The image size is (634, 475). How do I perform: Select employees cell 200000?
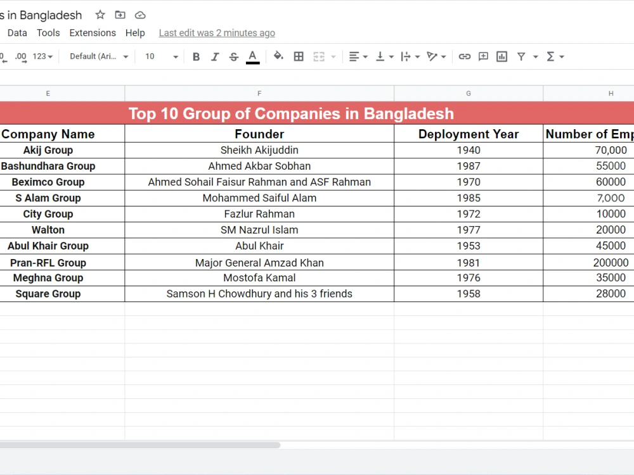[x=589, y=263]
